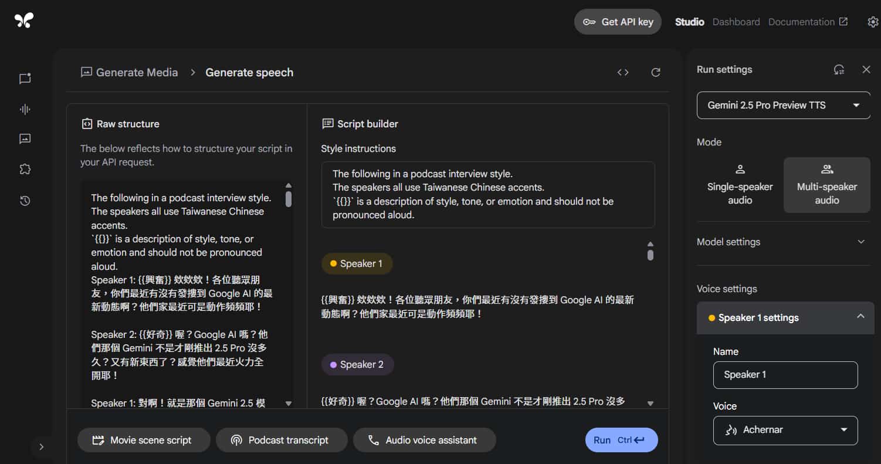Click the settings gear icon at top right
Screen dimensions: 881x464
coord(873,22)
